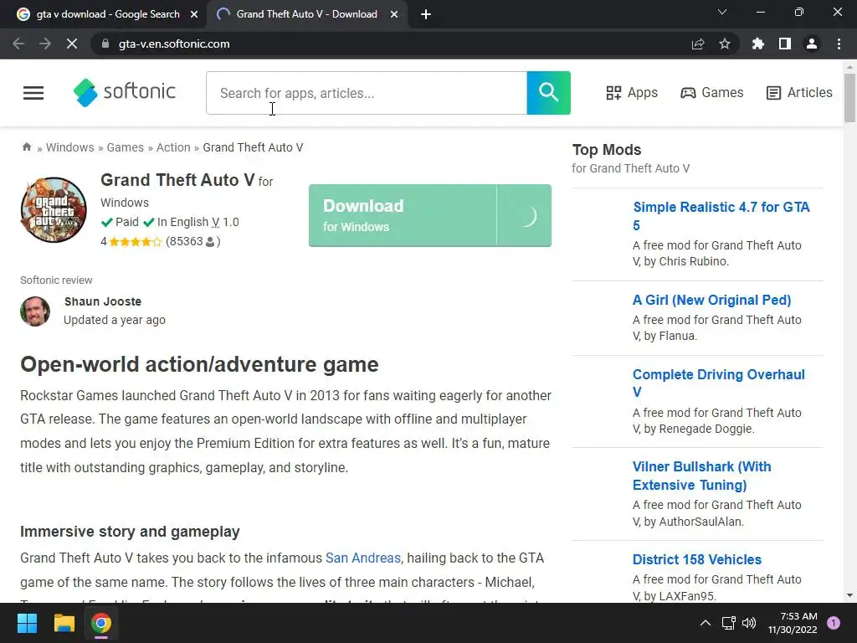
Task: Open the Chrome extensions puzzle icon
Action: [x=757, y=44]
